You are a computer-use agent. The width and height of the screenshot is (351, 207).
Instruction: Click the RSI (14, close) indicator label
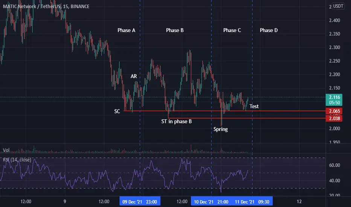[x=17, y=160]
